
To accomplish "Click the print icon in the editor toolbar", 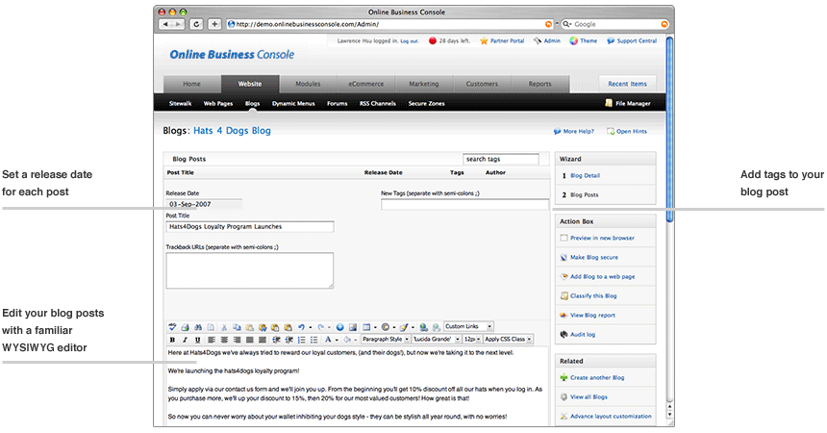I will point(185,327).
